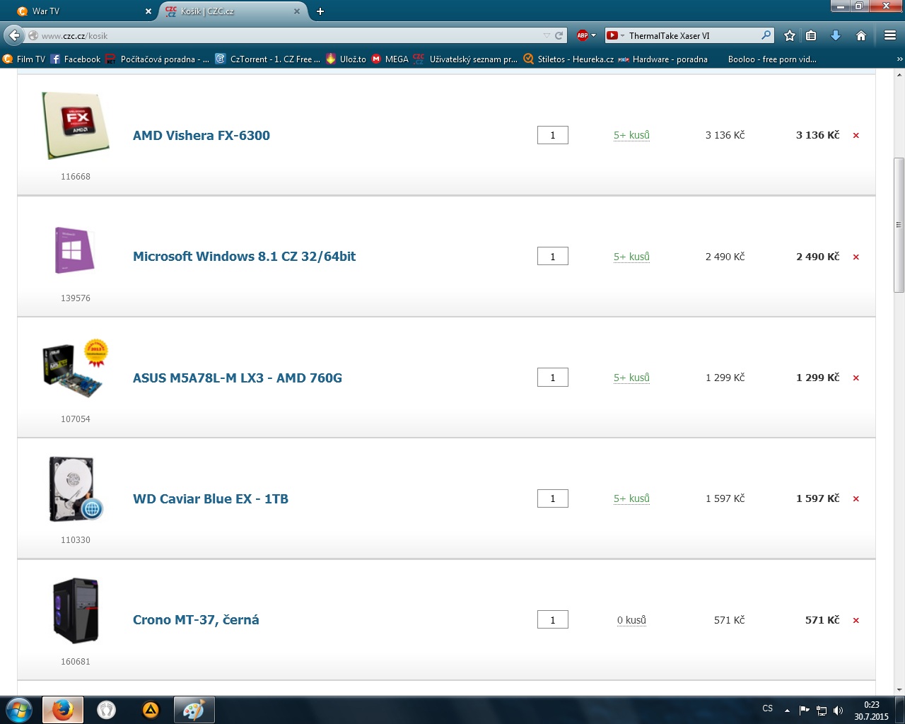Open the Microsoft Windows 8.1 CZ 32/64bit link
The image size is (905, 724).
pos(244,257)
